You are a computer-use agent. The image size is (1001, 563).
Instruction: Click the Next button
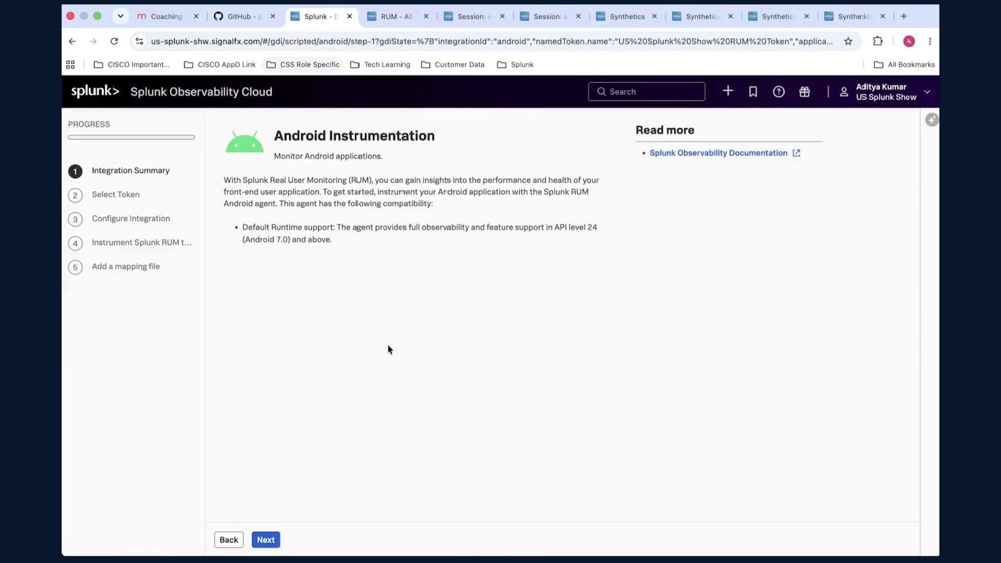265,540
